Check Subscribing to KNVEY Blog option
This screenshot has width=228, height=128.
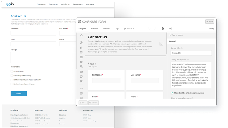(12, 76)
